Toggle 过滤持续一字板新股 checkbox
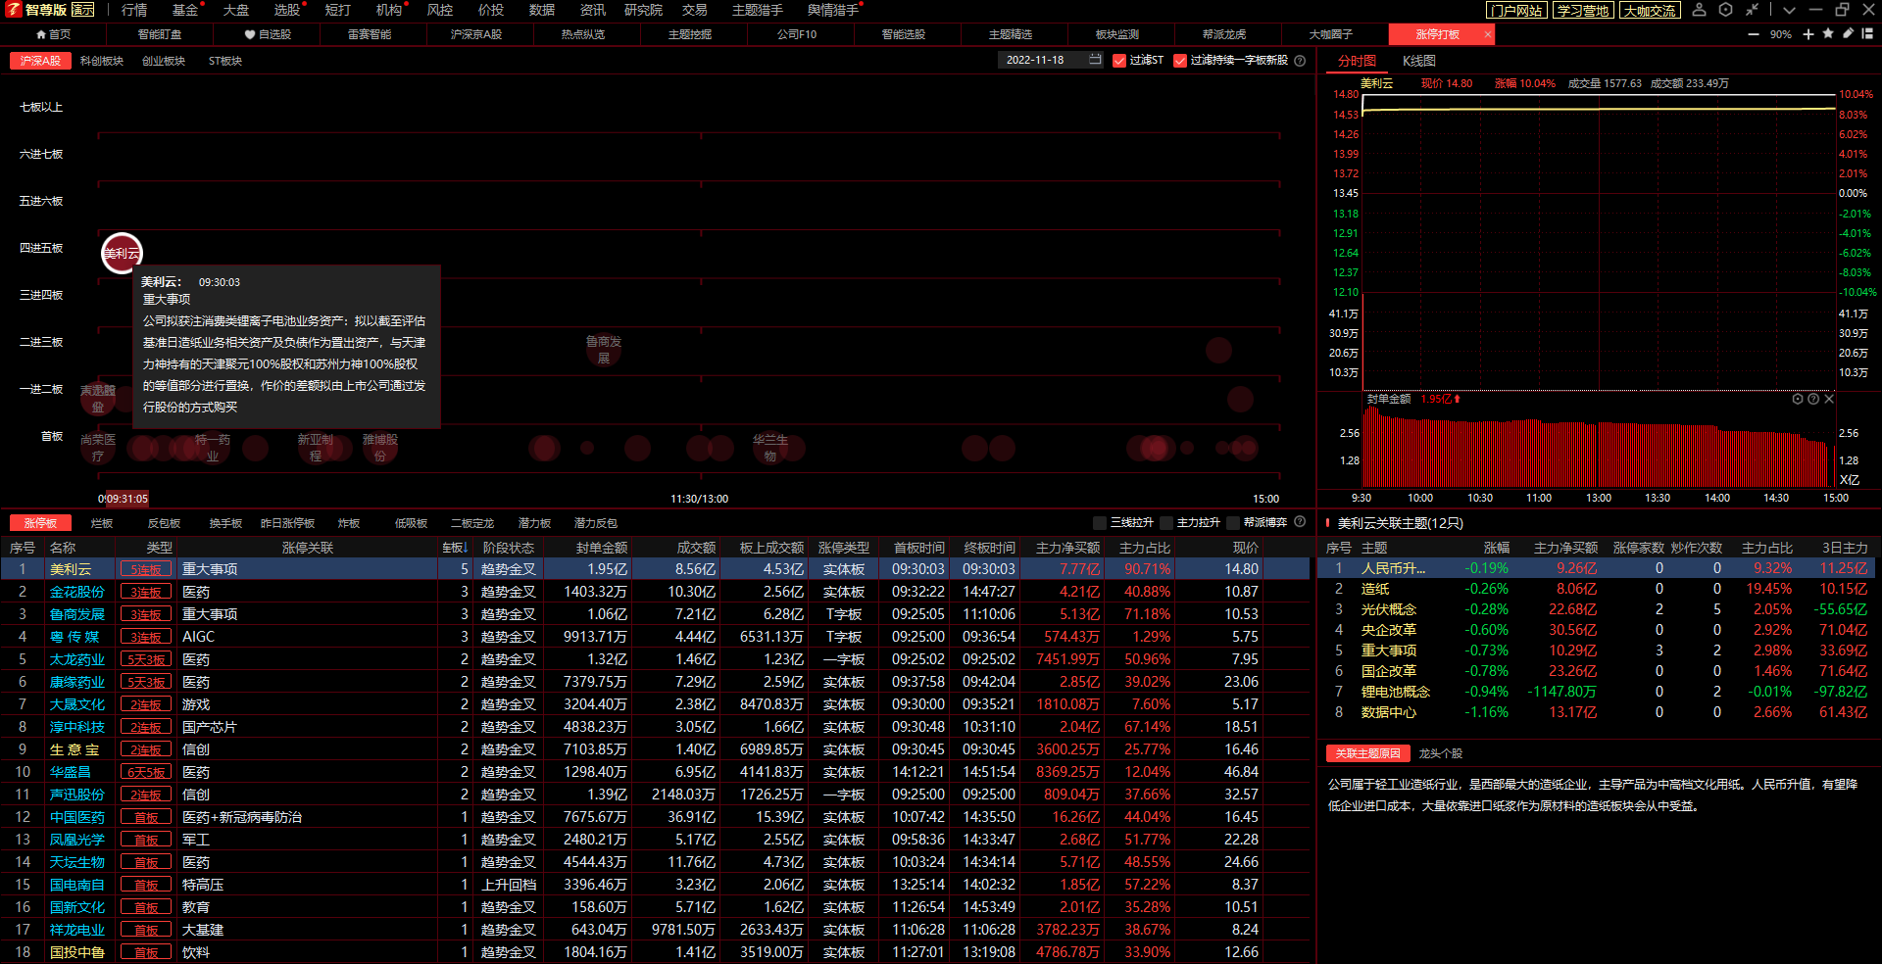Screen dimensions: 1882x964 1180,61
